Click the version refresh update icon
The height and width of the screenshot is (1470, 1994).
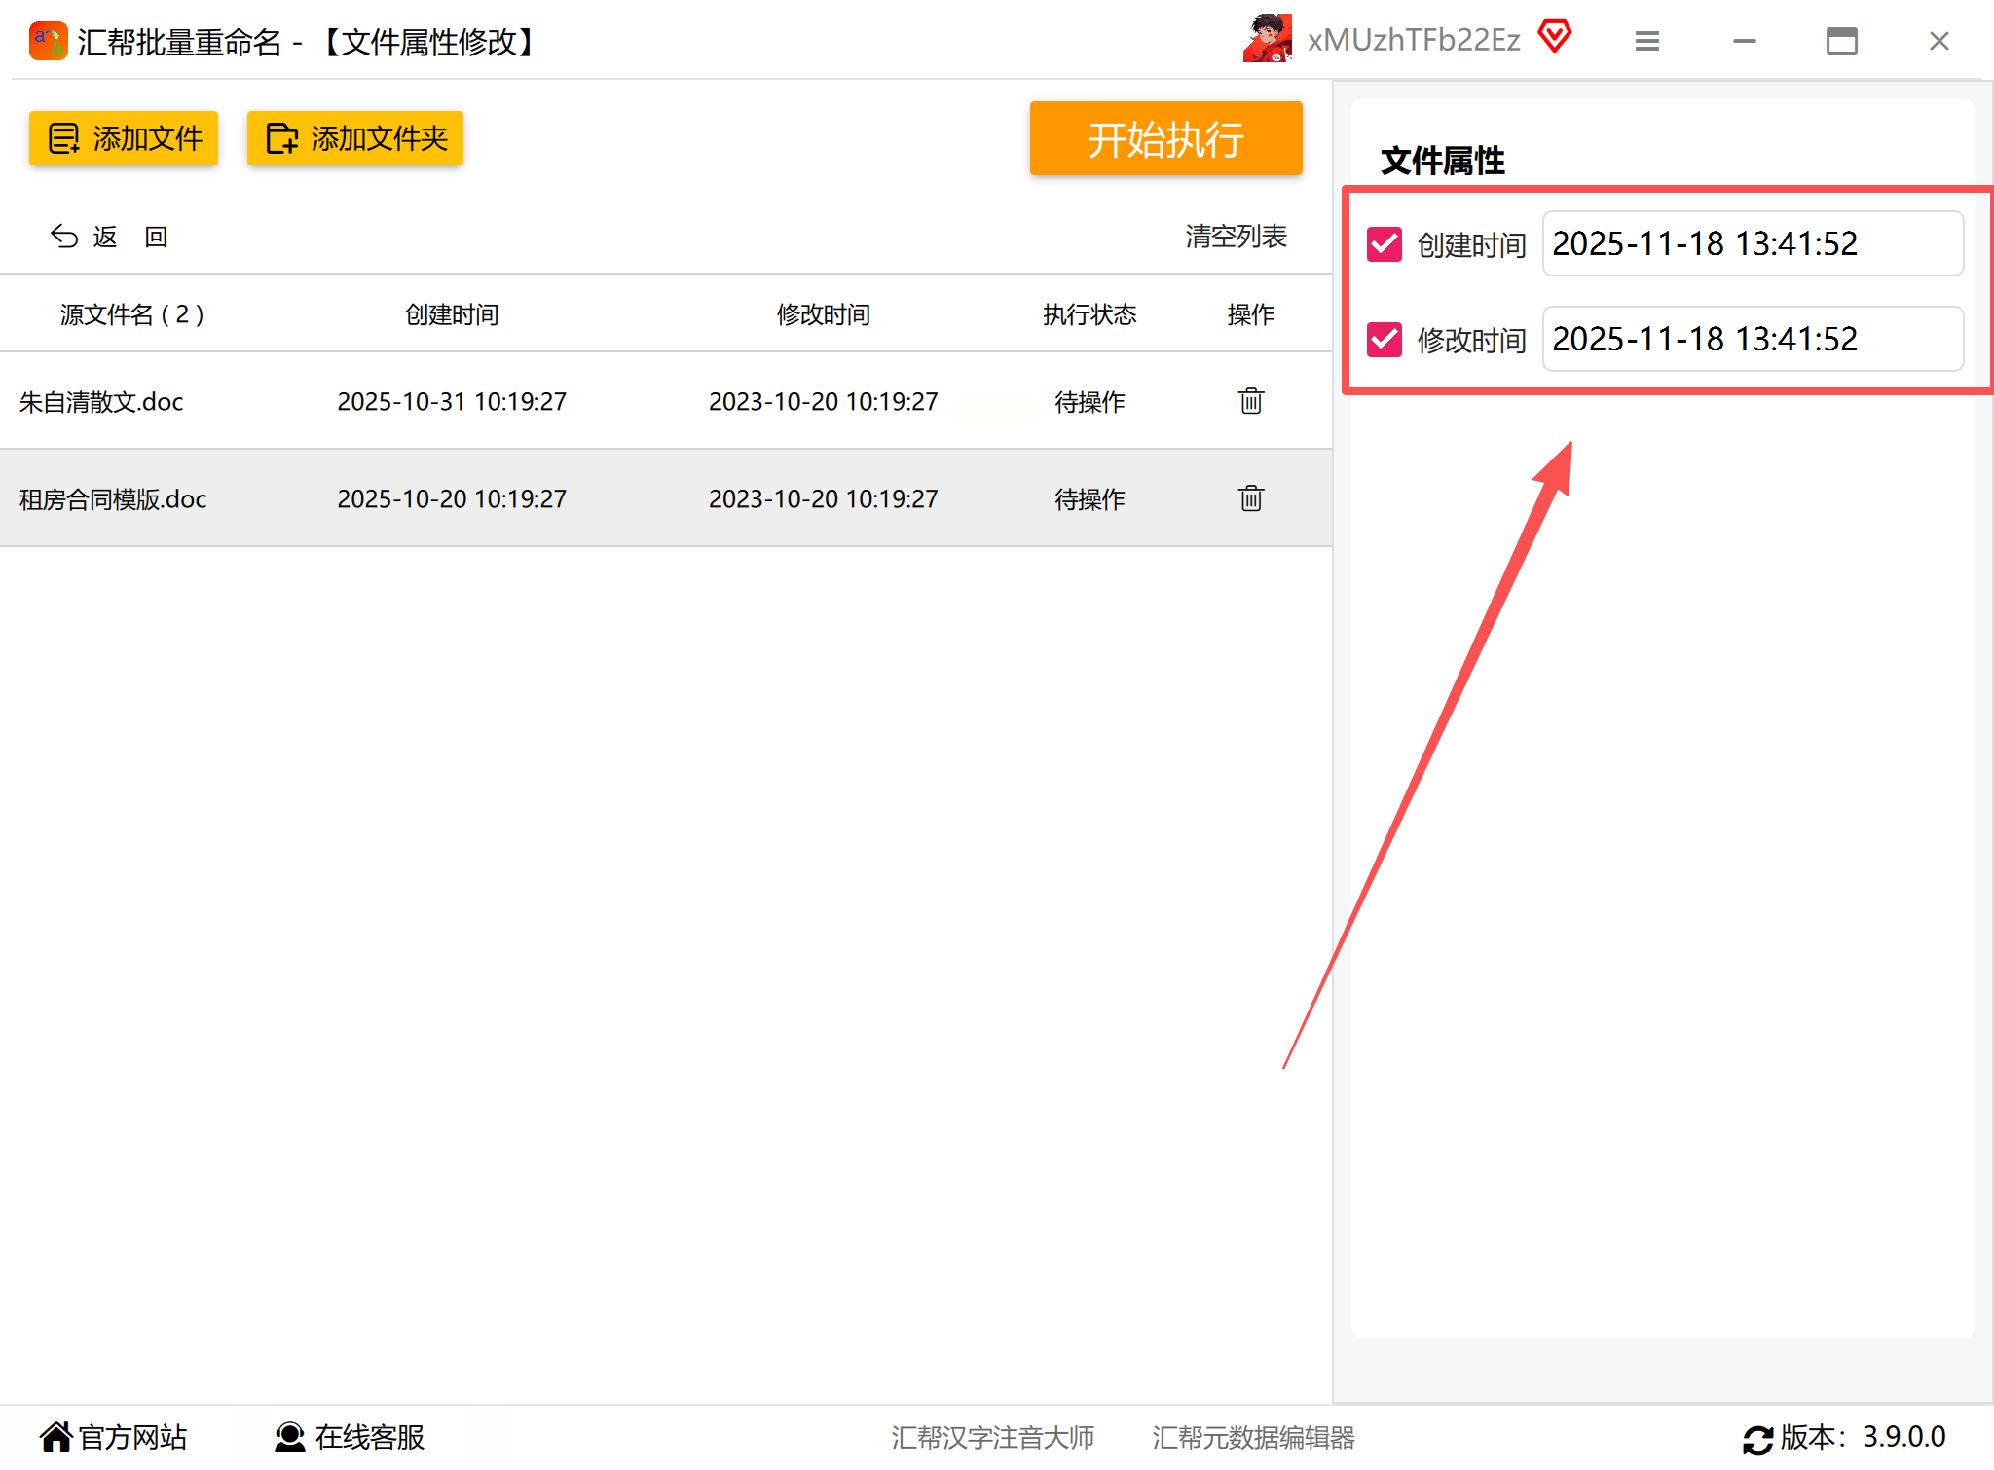tap(1757, 1439)
